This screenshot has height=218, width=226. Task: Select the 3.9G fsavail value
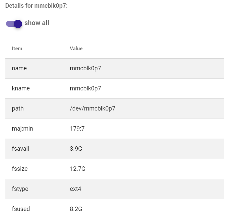76,149
